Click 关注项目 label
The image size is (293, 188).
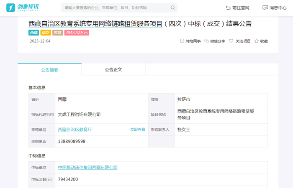click(x=243, y=41)
